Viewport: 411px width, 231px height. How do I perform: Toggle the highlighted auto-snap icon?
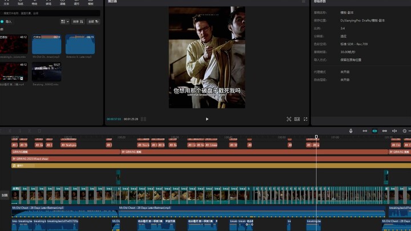(375, 131)
